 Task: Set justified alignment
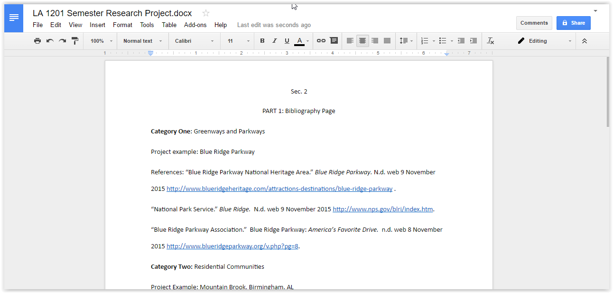[387, 41]
